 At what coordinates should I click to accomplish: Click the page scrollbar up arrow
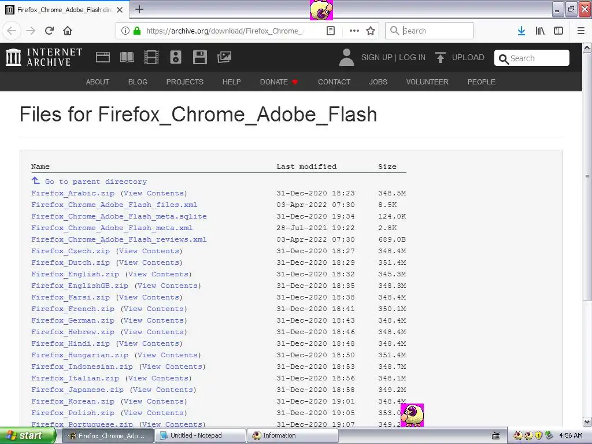[x=587, y=48]
